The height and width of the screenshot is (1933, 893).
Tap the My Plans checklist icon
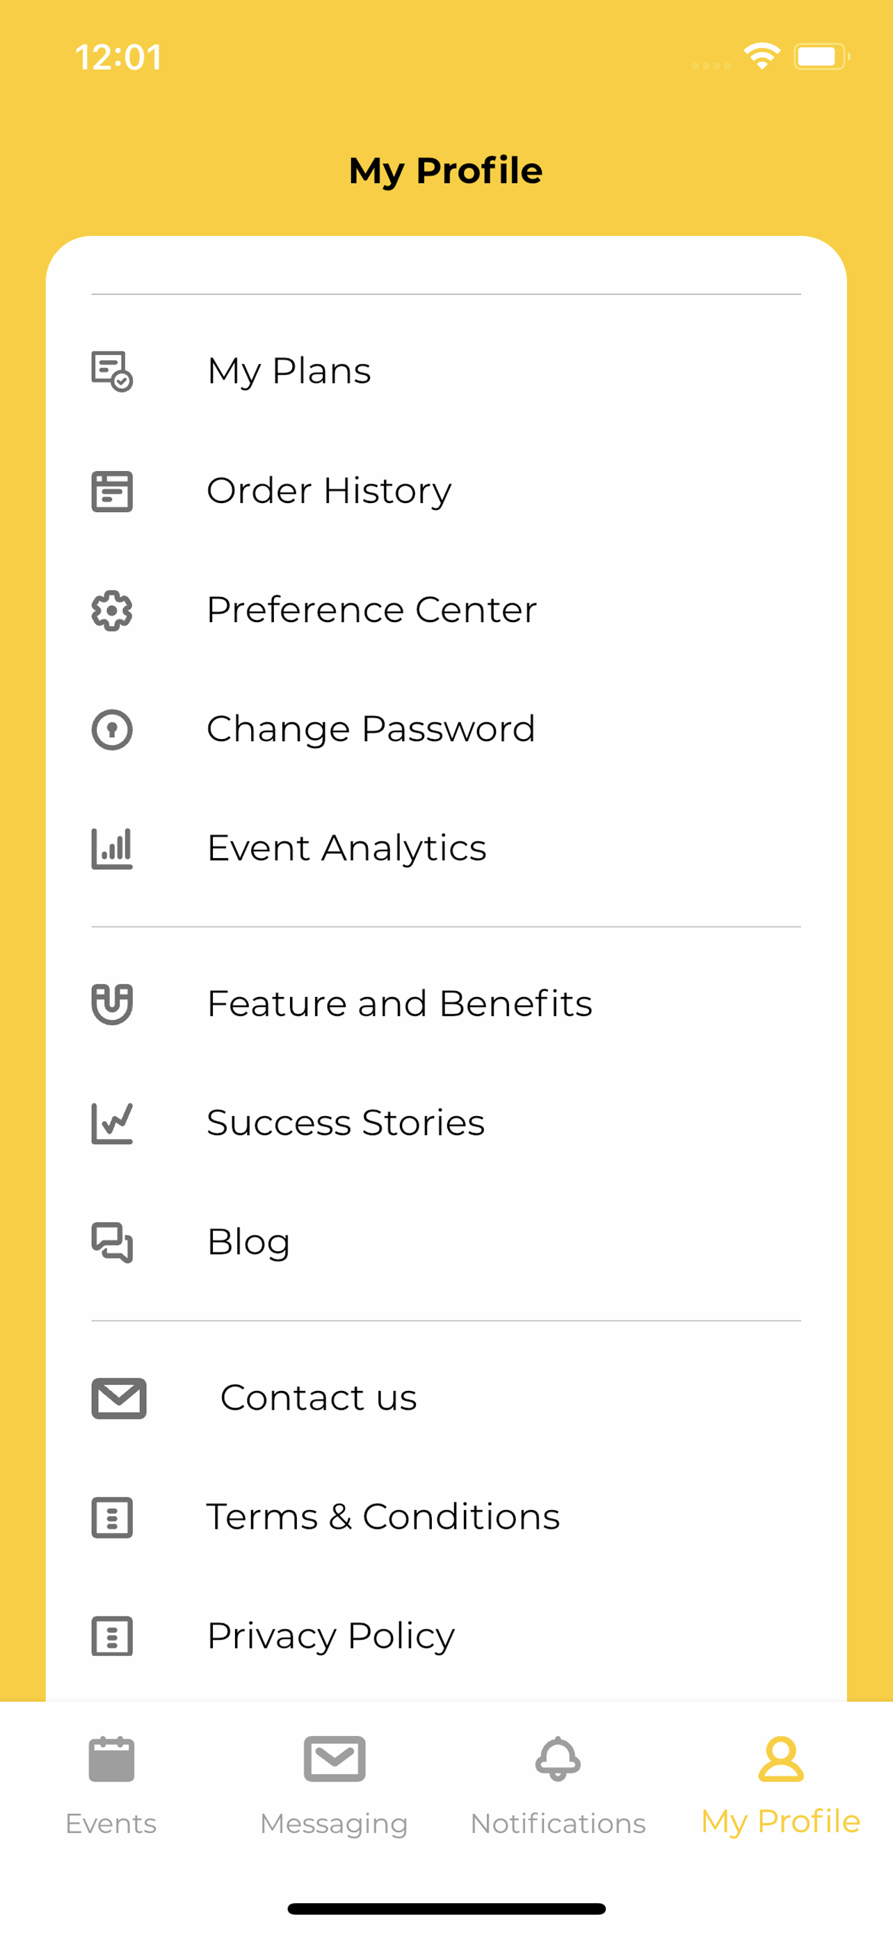[x=112, y=372]
